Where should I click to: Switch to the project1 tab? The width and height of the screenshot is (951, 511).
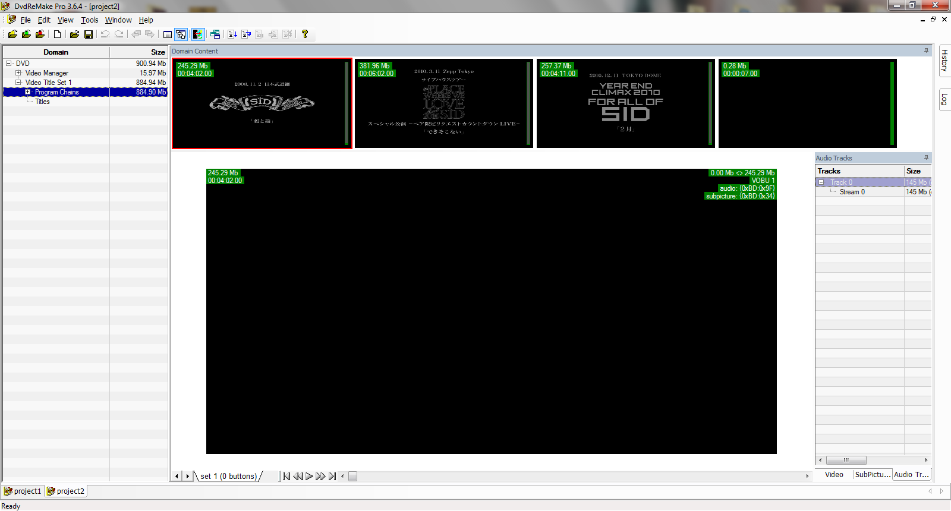click(x=23, y=491)
